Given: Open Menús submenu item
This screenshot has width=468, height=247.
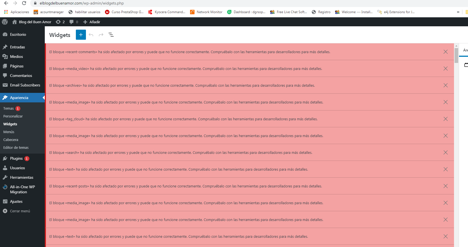Looking at the screenshot, I should [x=9, y=132].
